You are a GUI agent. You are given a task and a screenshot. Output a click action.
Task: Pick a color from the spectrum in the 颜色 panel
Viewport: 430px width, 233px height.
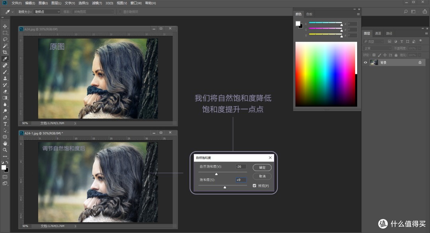326,74
